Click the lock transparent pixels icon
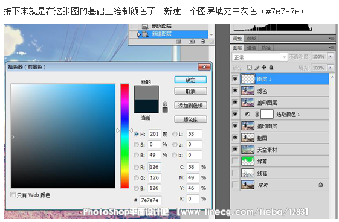This screenshot has height=222, width=339. pos(250,68)
